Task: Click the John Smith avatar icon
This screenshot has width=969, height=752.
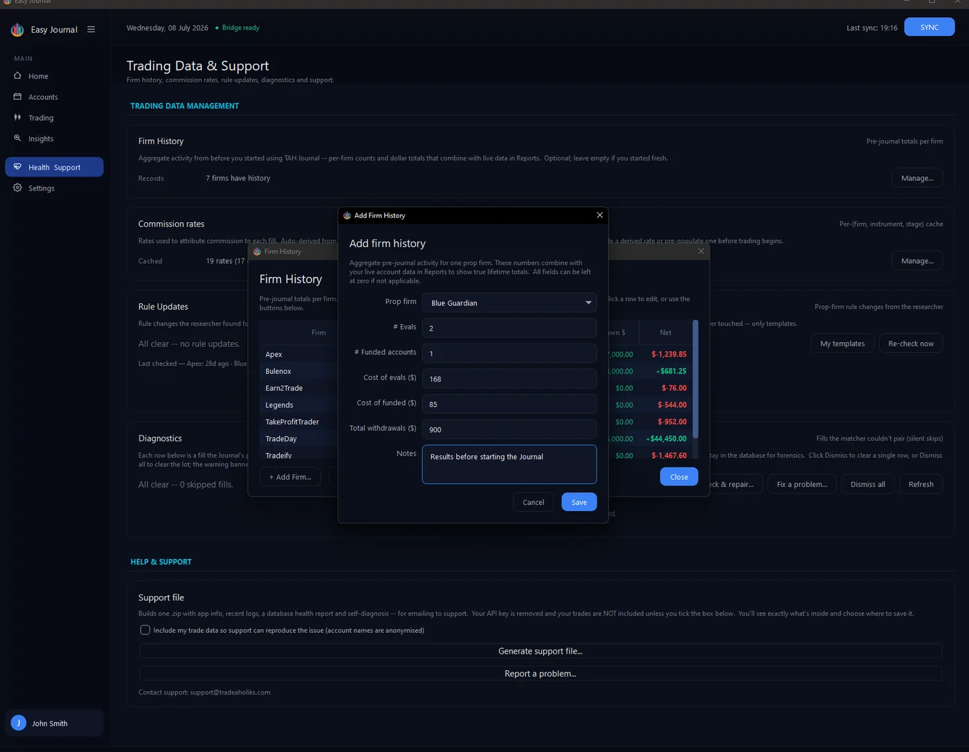Action: coord(19,723)
